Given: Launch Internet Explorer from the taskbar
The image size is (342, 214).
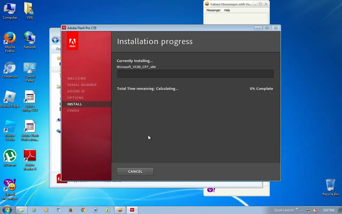Looking at the screenshot, I should (x=34, y=210).
